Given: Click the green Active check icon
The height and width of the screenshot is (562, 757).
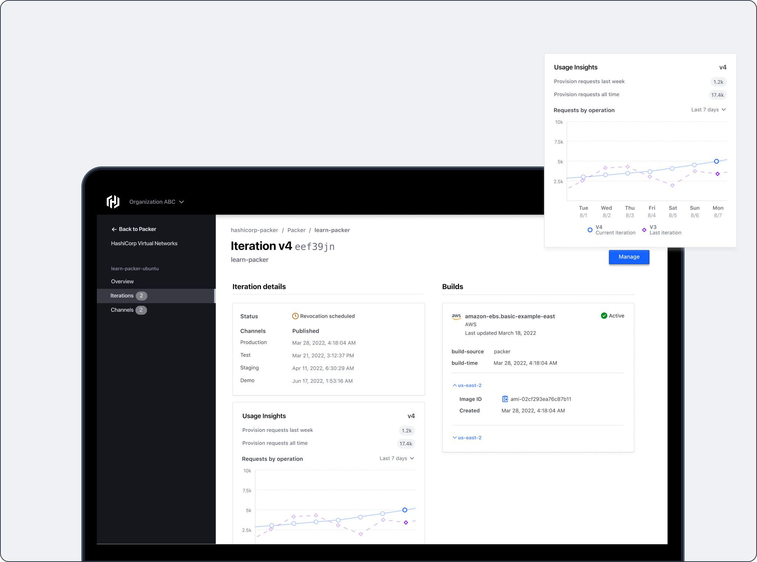Looking at the screenshot, I should [604, 316].
